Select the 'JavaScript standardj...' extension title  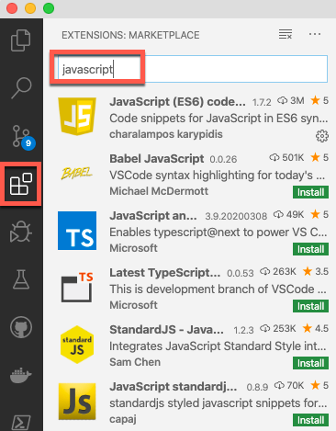pos(174,387)
